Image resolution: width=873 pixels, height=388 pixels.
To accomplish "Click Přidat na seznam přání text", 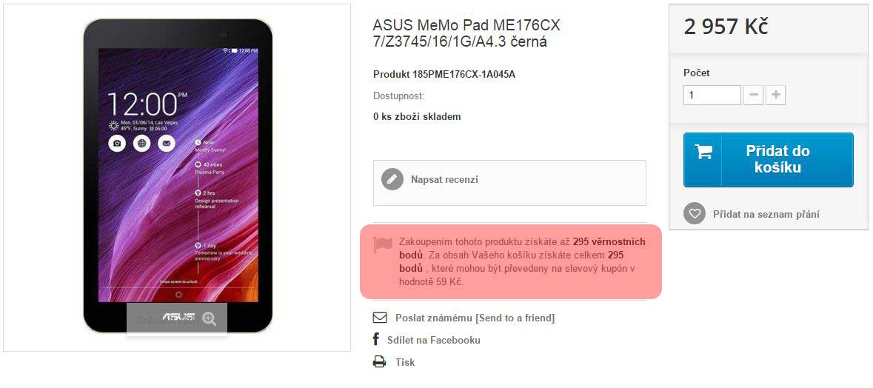I will click(x=766, y=214).
